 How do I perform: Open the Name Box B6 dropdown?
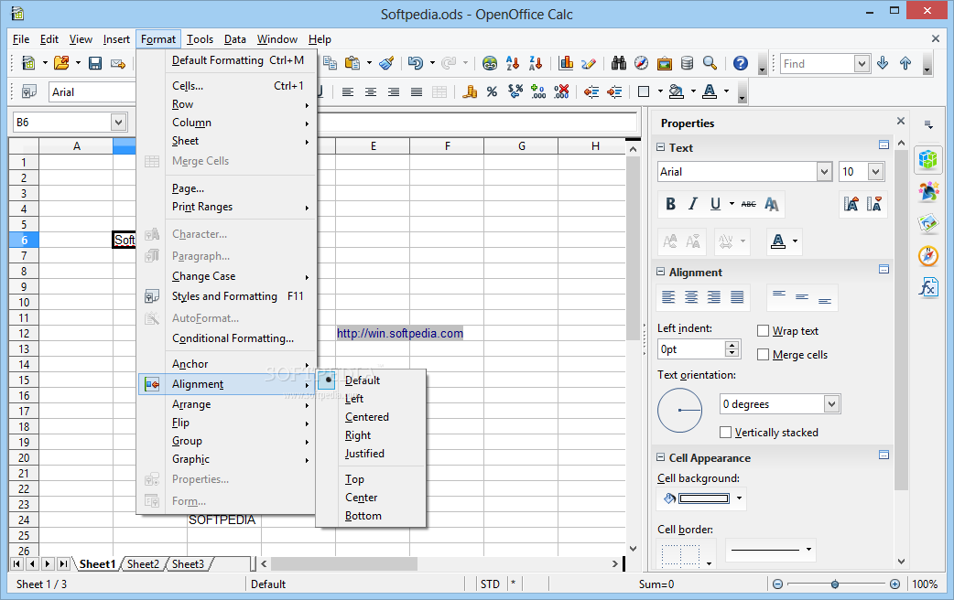click(118, 123)
